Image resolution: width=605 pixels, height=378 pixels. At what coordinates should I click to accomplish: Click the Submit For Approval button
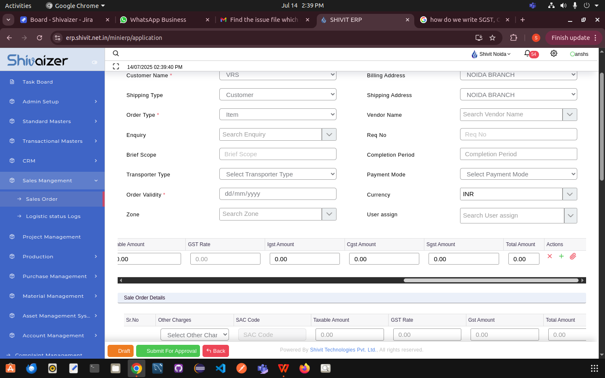pyautogui.click(x=168, y=351)
